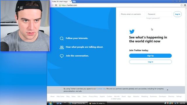
Task: Click the top Log in button
Action: [x=177, y=14]
